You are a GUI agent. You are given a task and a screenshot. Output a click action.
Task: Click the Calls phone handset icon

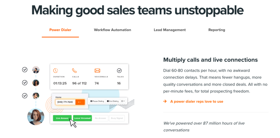tap(74, 71)
